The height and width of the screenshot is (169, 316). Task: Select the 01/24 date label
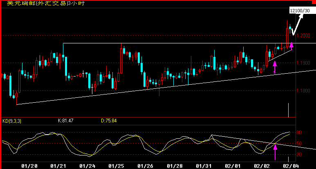click(86, 166)
